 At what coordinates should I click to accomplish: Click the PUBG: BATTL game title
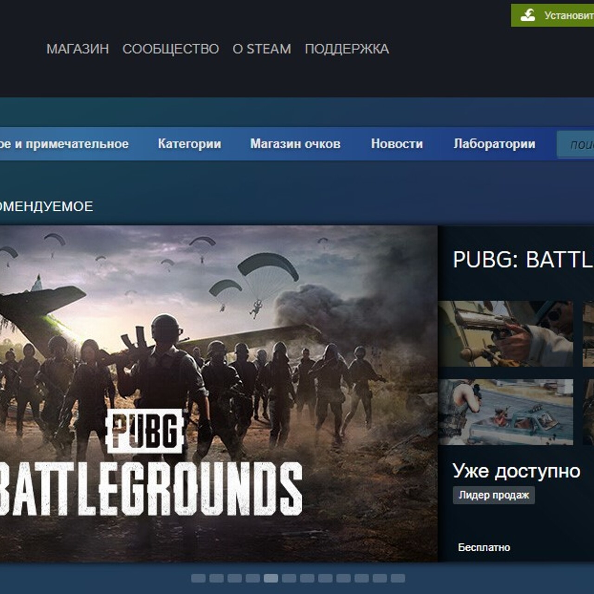point(523,259)
